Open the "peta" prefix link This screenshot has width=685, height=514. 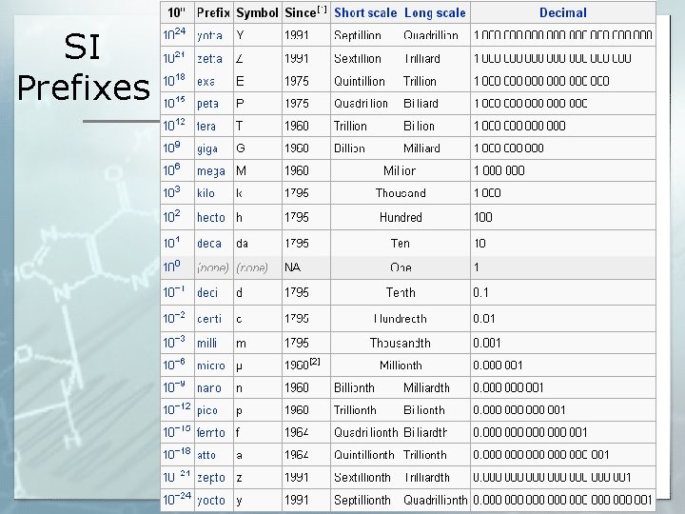207,104
